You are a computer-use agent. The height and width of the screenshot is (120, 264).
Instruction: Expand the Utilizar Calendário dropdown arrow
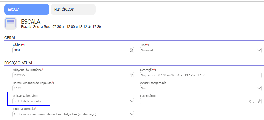pyautogui.click(x=131, y=101)
